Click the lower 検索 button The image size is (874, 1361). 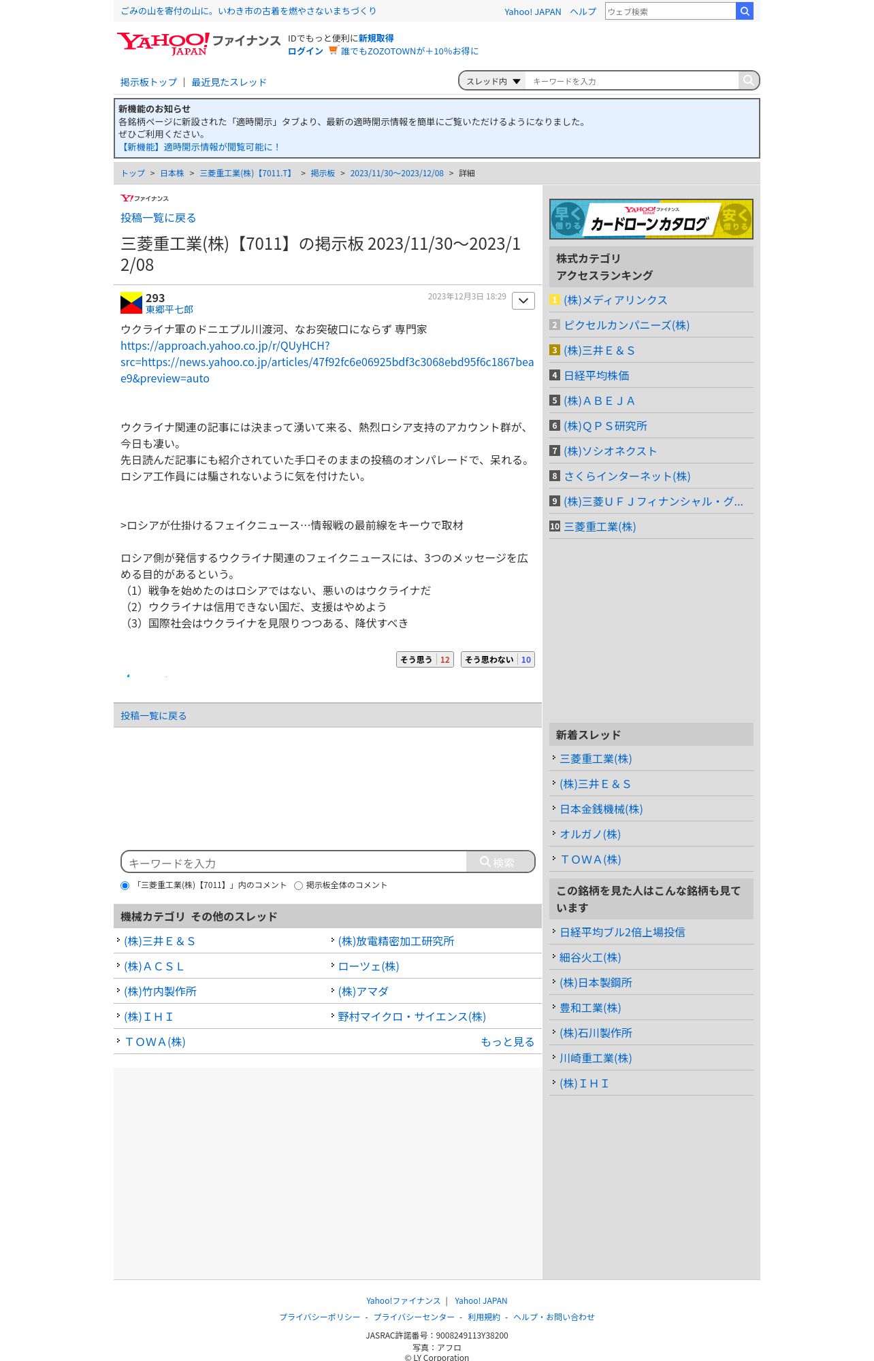pos(500,862)
